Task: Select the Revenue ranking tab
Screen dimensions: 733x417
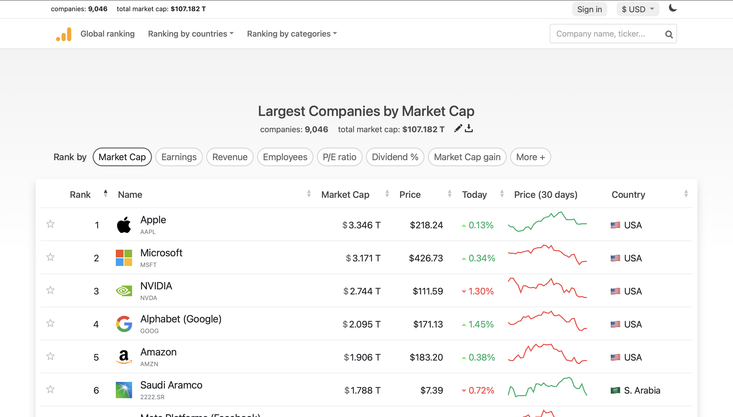Action: 230,157
